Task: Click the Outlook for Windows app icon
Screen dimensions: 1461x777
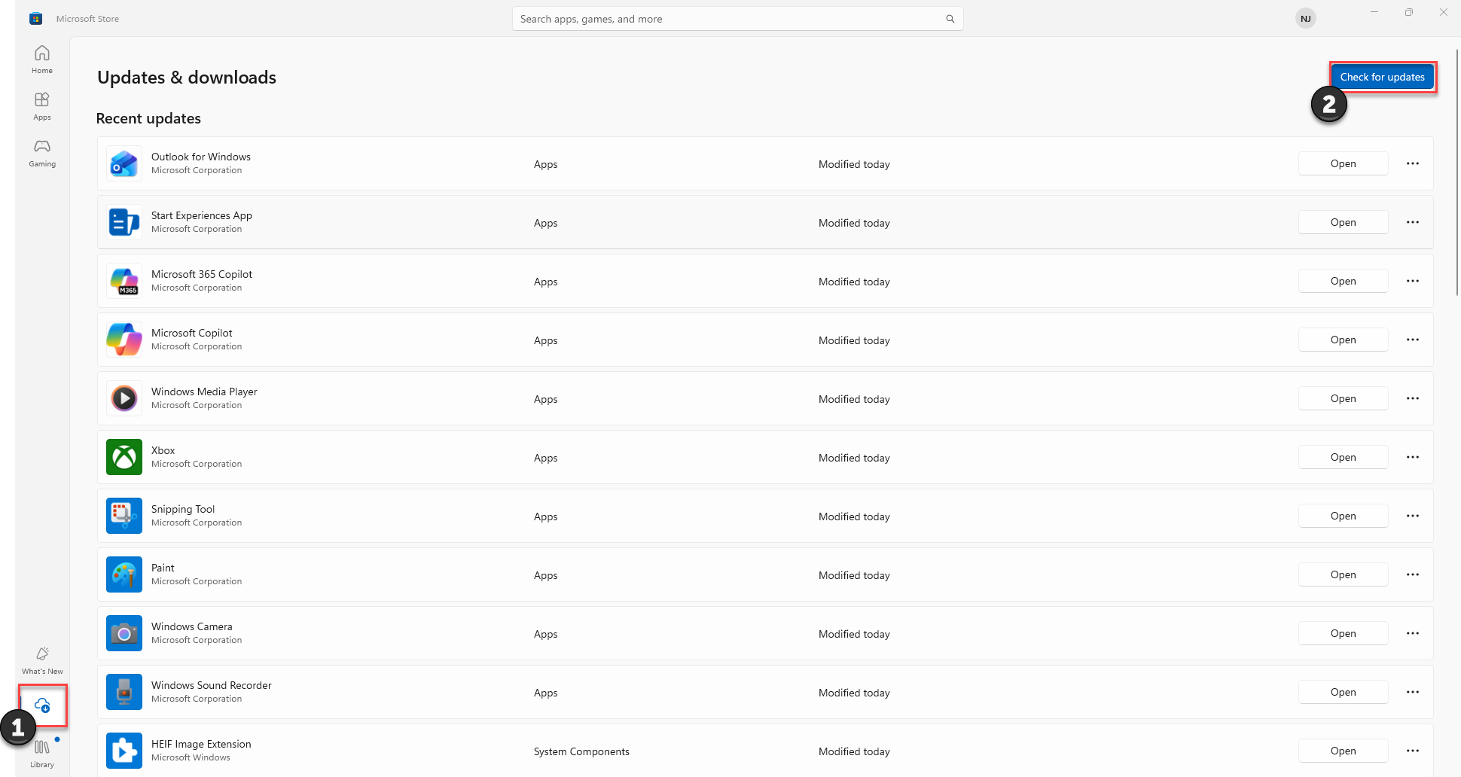Action: 124,163
